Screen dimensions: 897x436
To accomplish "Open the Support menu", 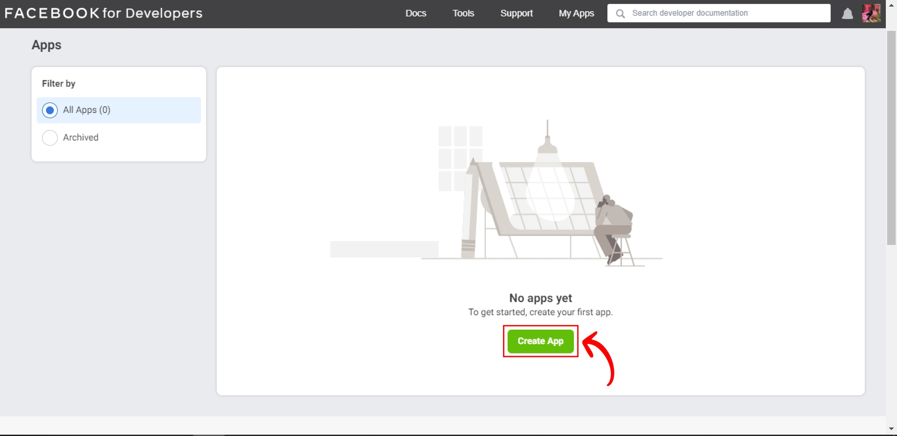I will click(516, 13).
